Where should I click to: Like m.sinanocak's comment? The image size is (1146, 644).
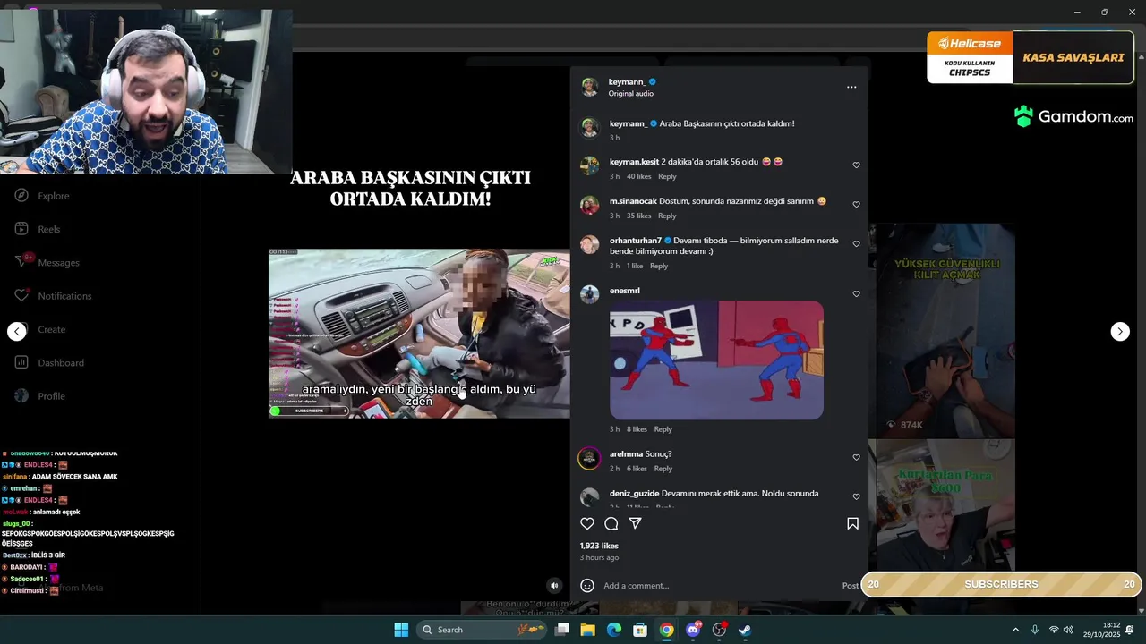(x=856, y=205)
